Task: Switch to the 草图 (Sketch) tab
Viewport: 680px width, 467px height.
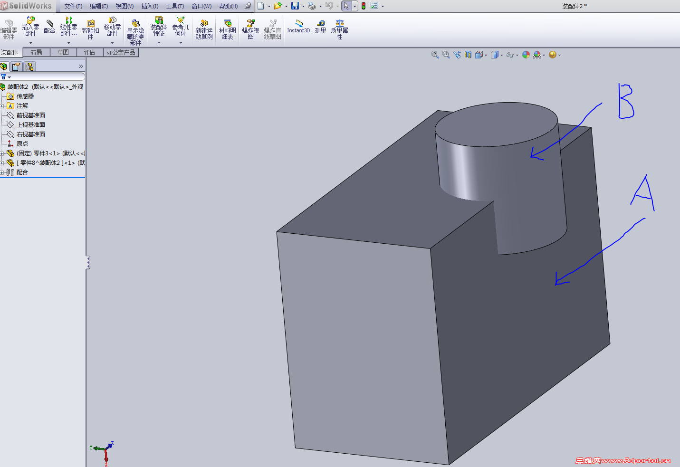Action: coord(63,52)
